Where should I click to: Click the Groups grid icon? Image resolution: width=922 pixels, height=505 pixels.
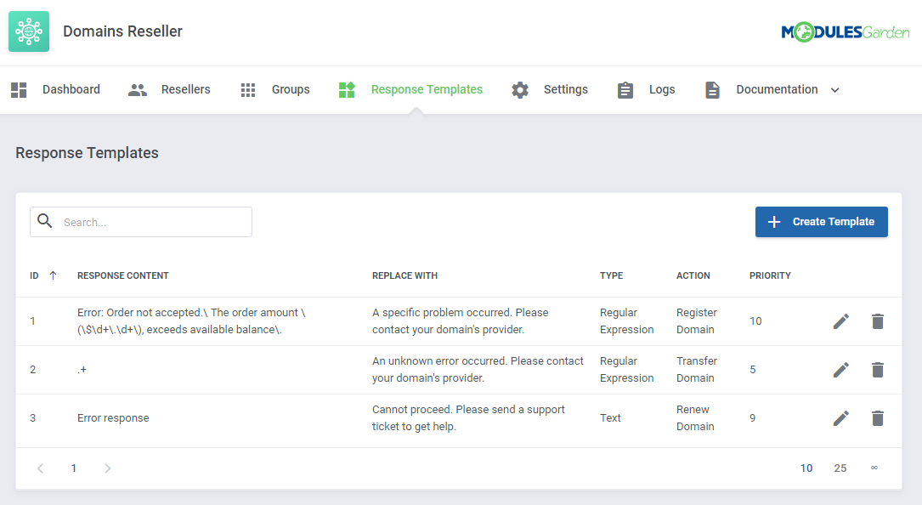248,89
